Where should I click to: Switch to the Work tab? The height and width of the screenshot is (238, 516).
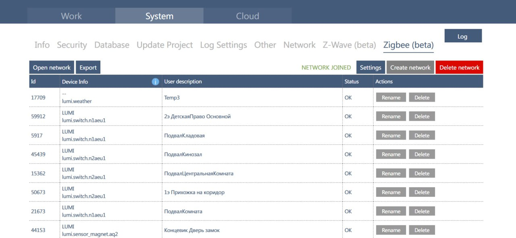coord(71,16)
